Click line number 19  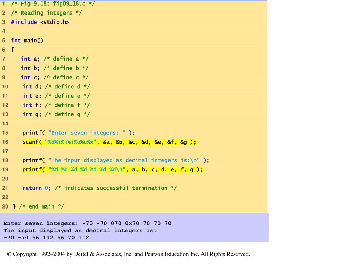(5, 170)
